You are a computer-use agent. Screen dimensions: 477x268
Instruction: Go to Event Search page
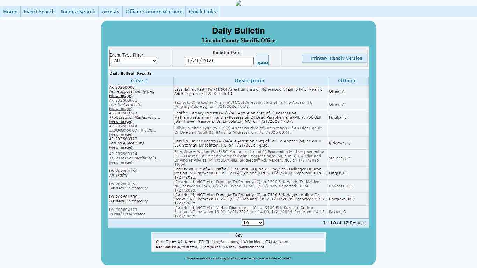[x=39, y=12]
